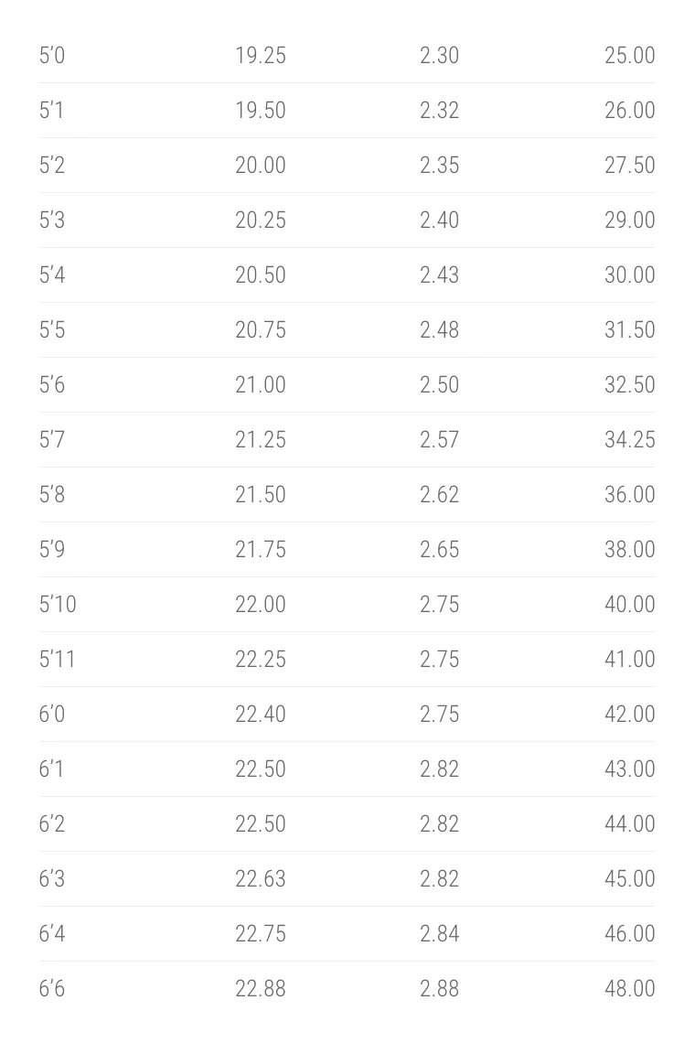This screenshot has height=1043, width=695.
Task: Click the 20.75 value in 5'5 row
Action: click(260, 330)
